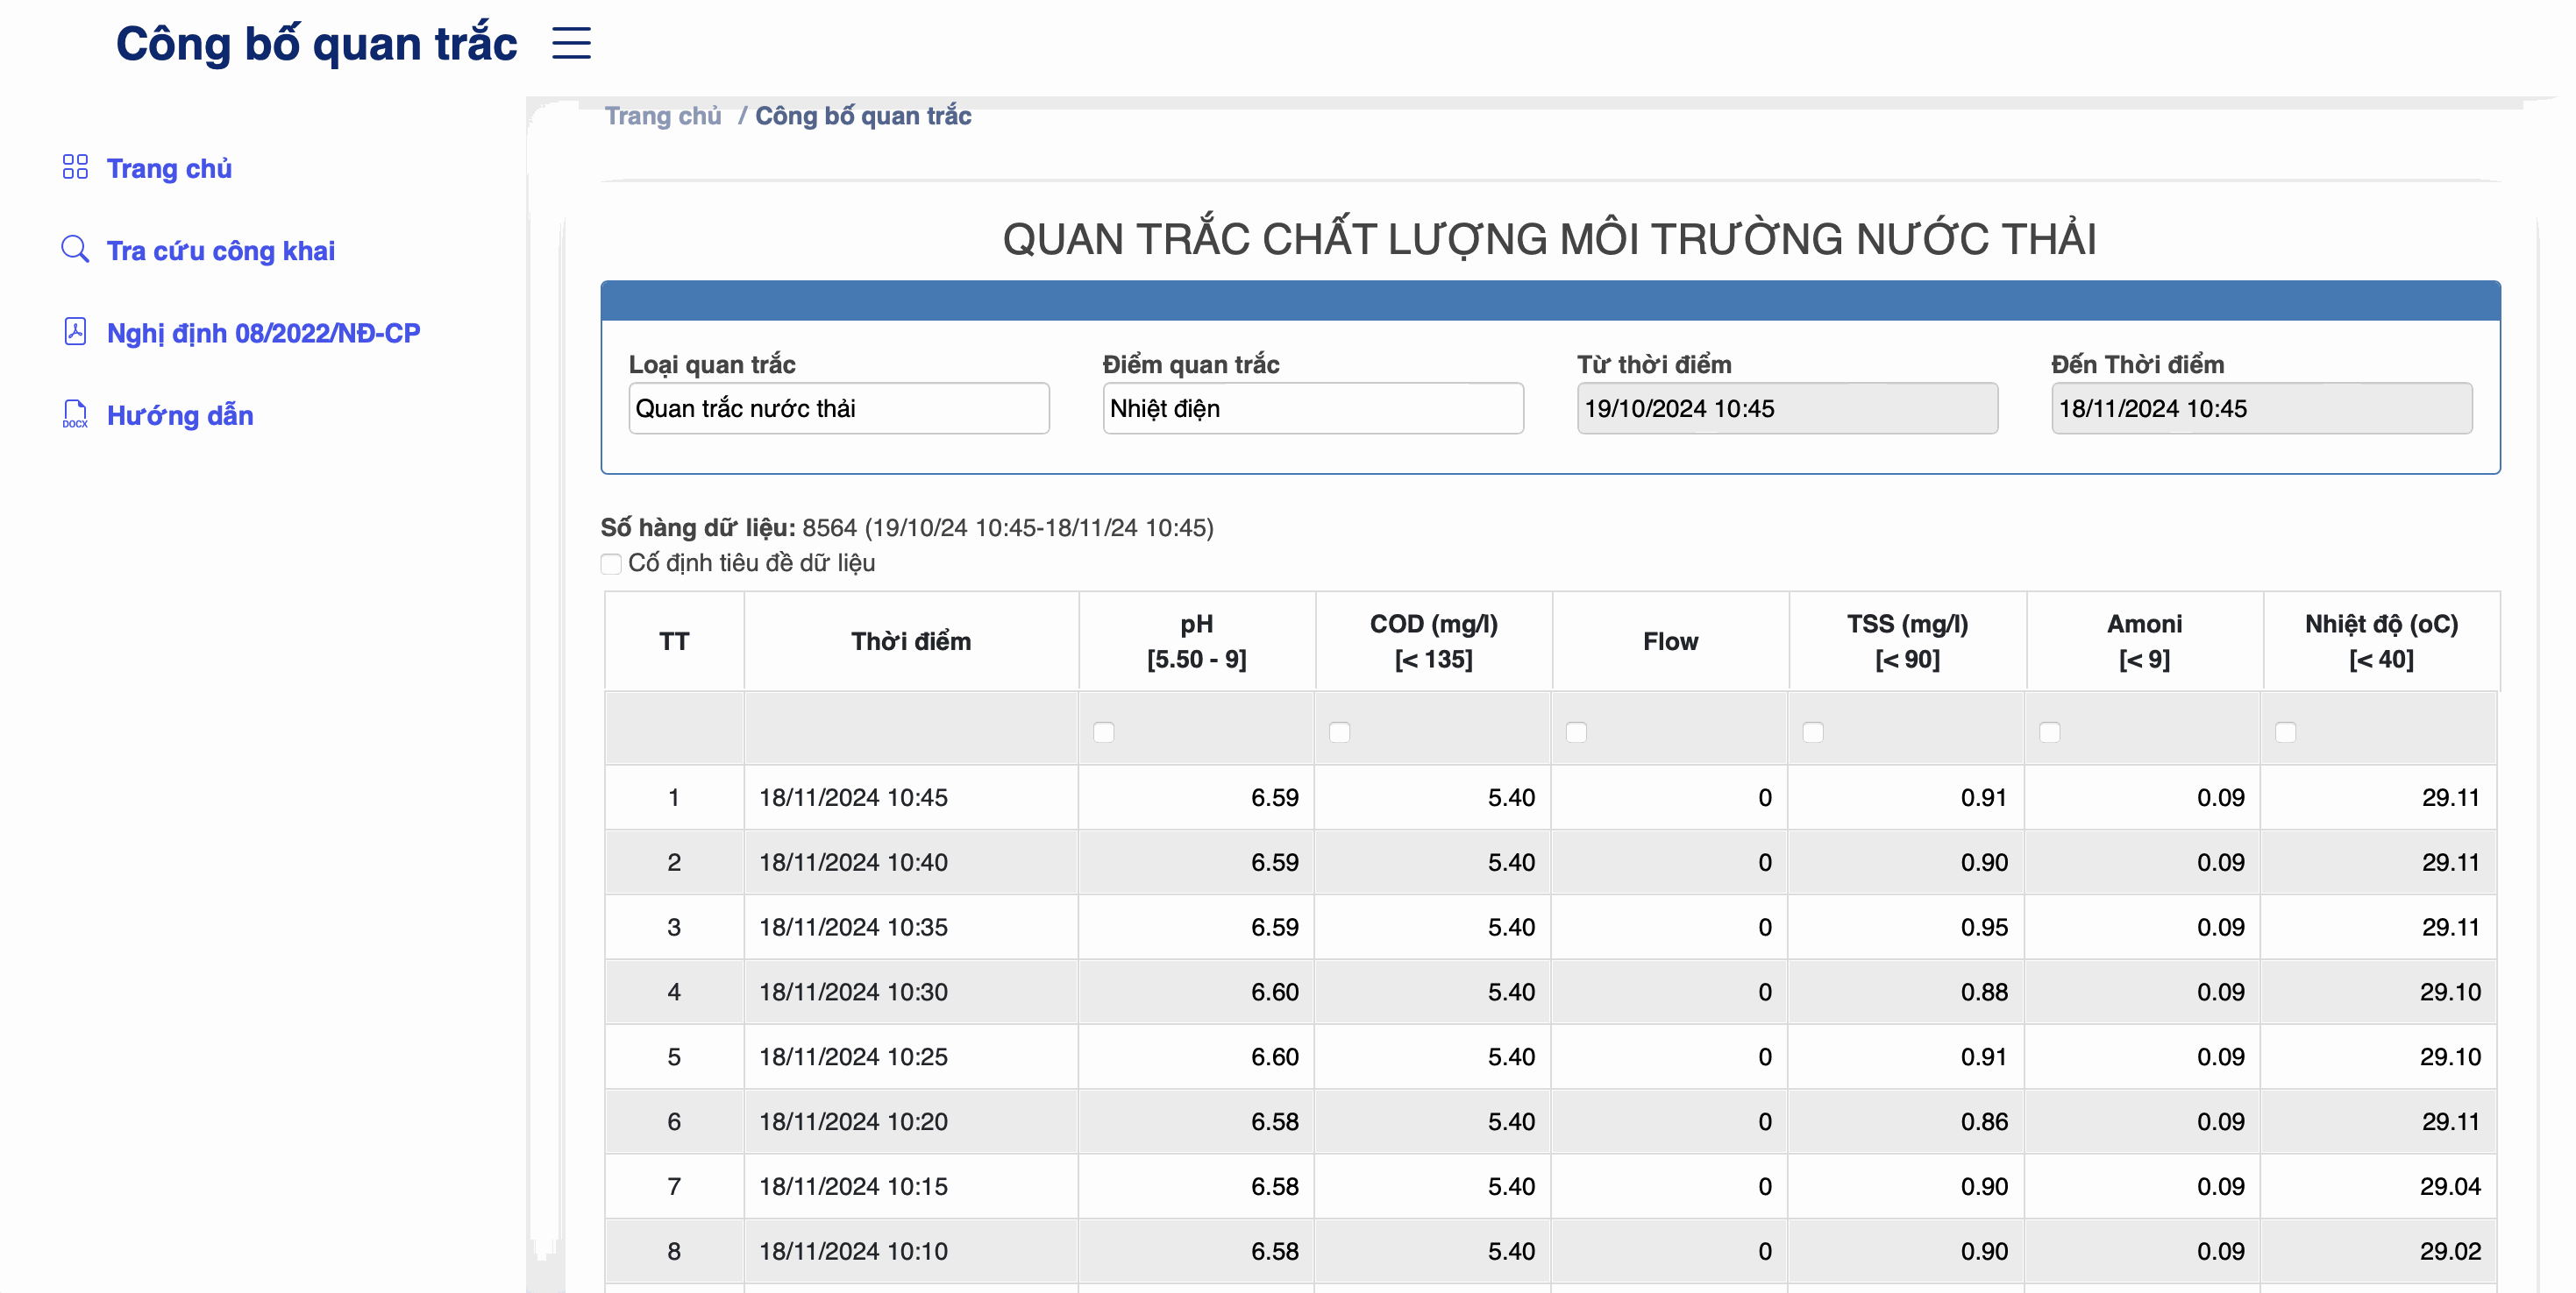The image size is (2576, 1293).
Task: Click the Flow column header
Action: (x=1670, y=640)
